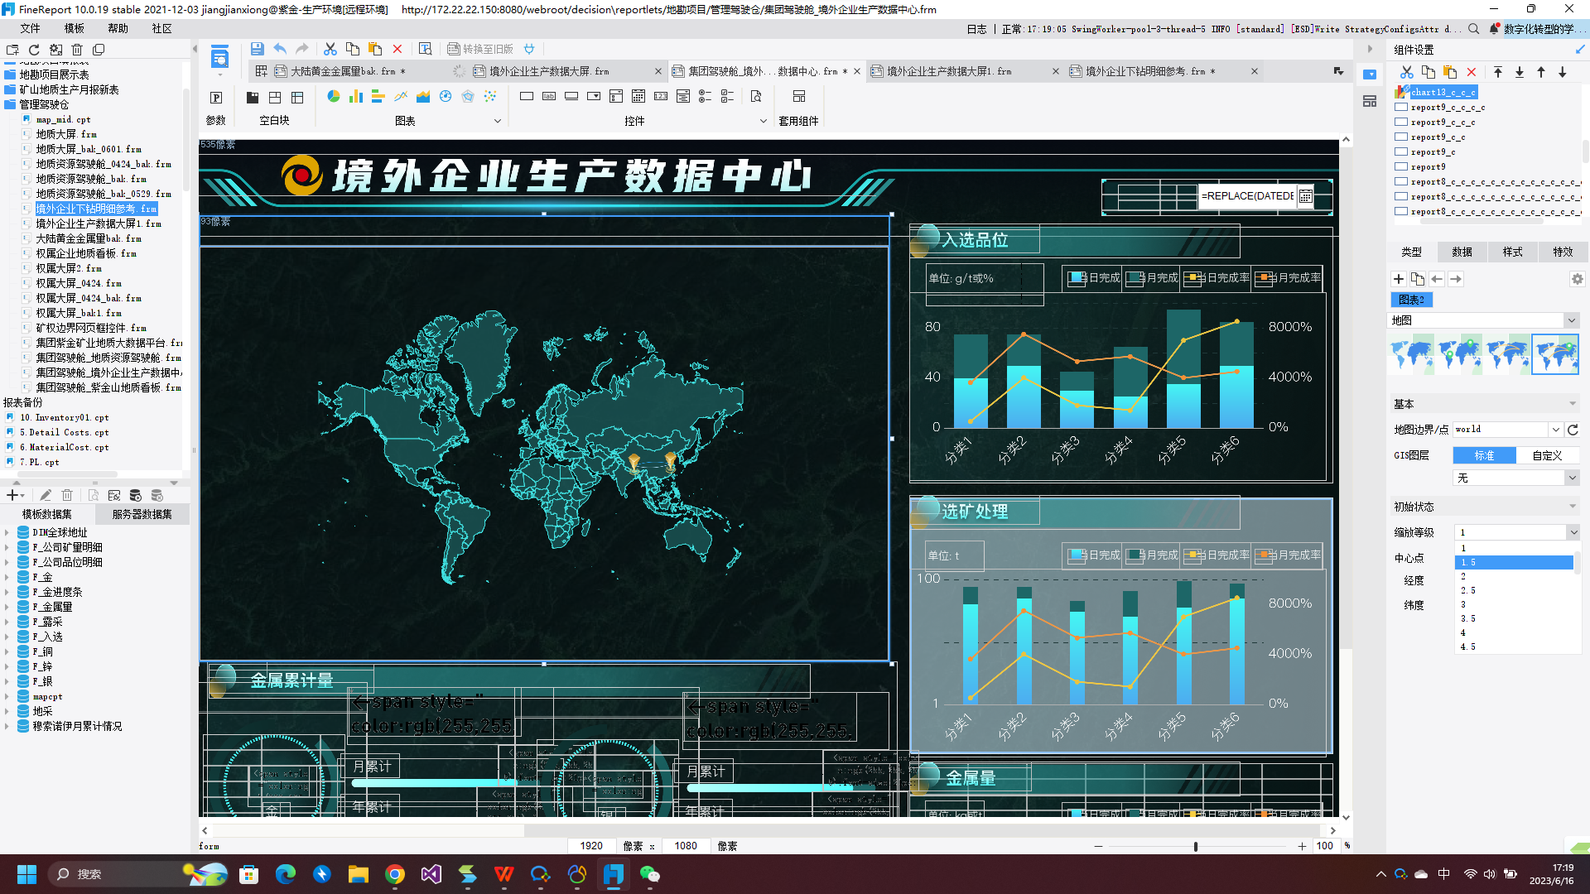The image size is (1590, 894).
Task: Select 自定义 GIS layer option
Action: click(1547, 455)
